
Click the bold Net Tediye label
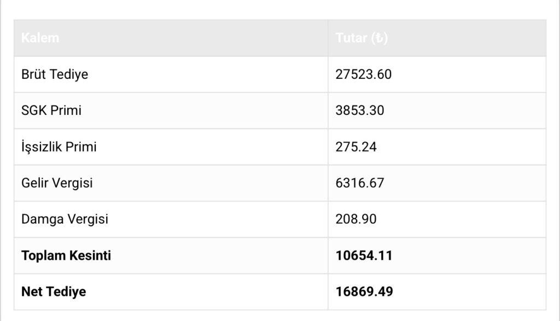tap(54, 291)
